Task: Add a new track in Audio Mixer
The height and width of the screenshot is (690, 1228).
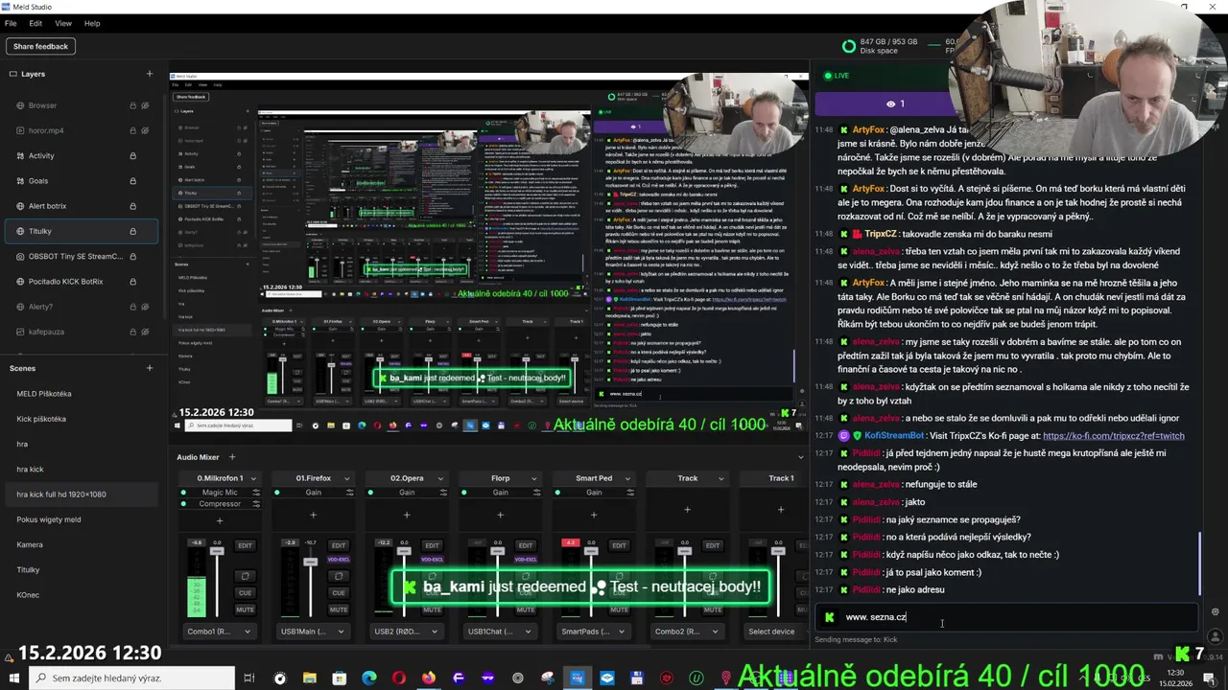Action: 231,457
